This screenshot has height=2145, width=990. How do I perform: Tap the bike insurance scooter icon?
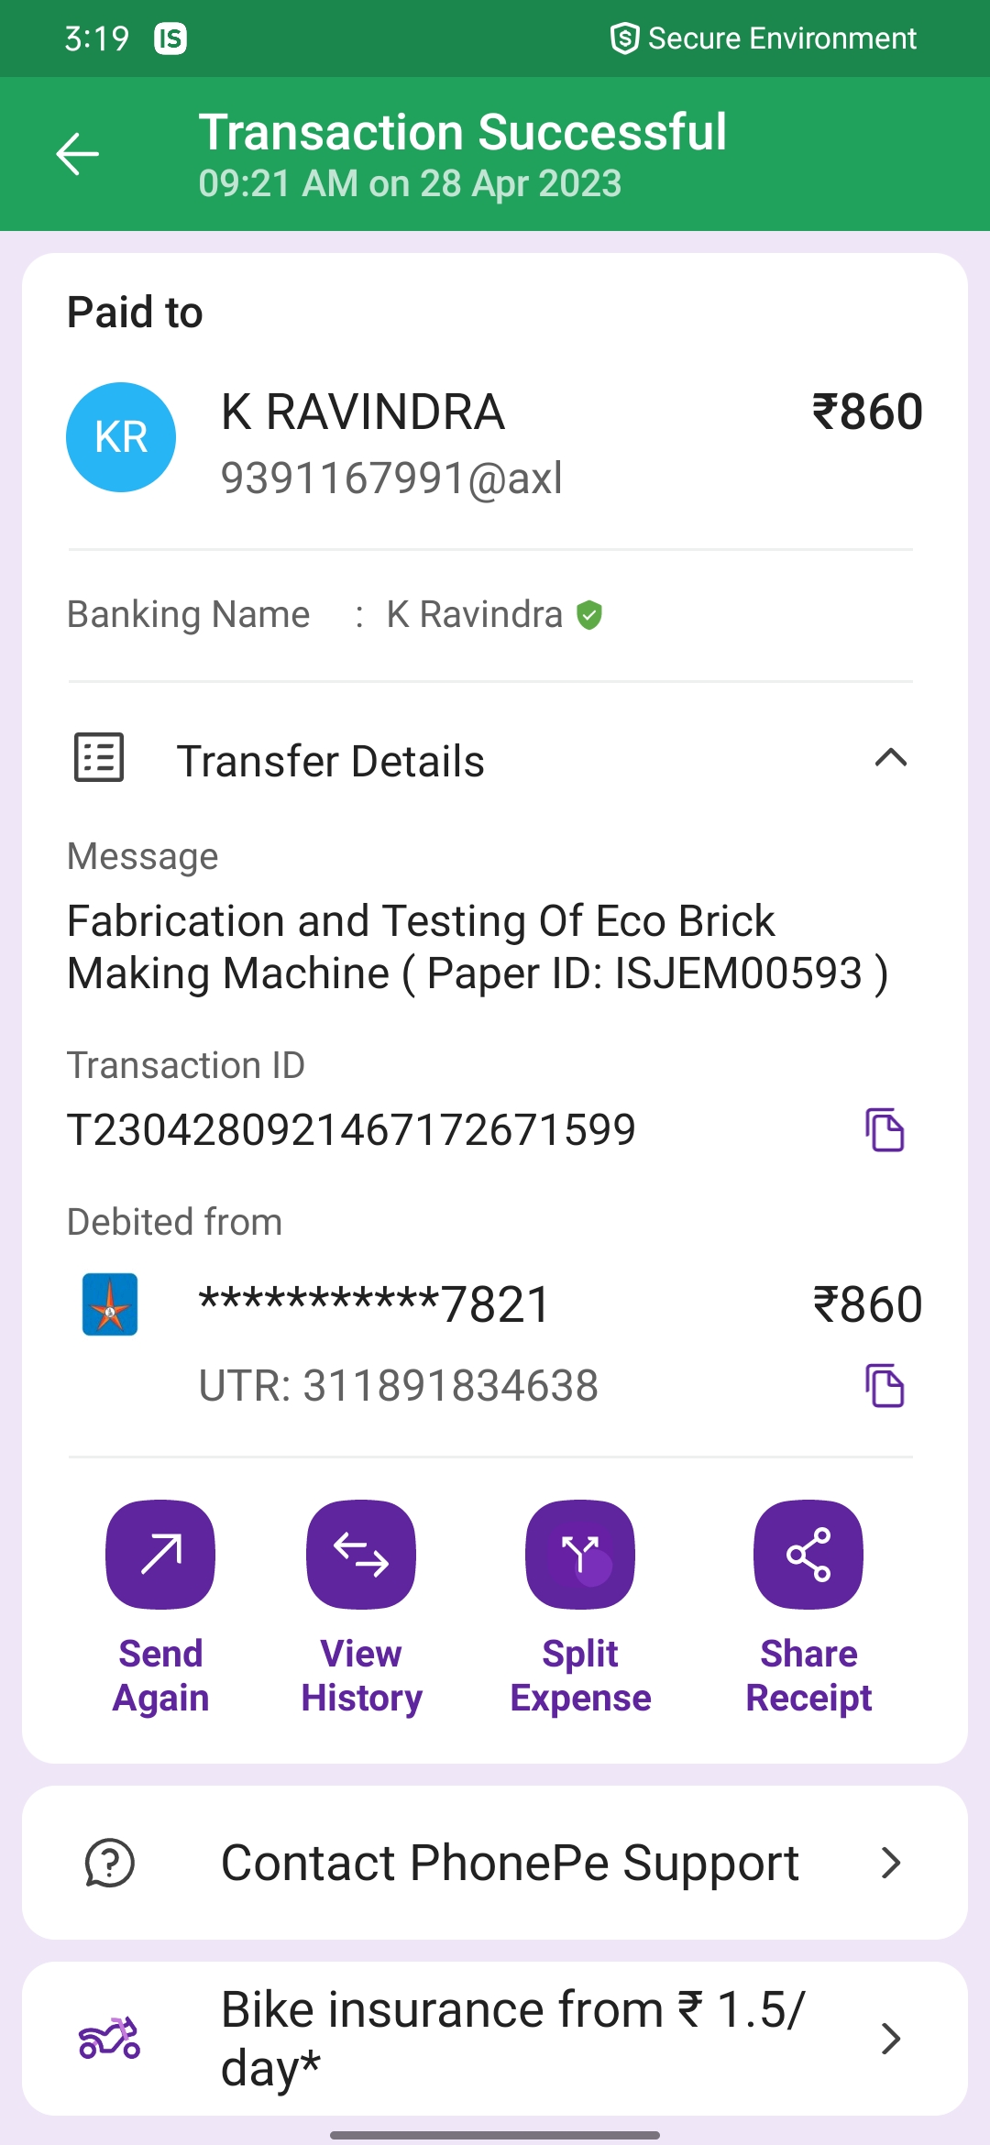[x=110, y=2039]
